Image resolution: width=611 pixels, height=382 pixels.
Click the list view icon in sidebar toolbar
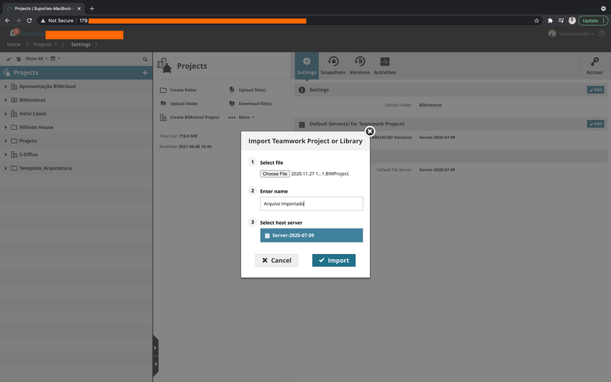tap(18, 59)
